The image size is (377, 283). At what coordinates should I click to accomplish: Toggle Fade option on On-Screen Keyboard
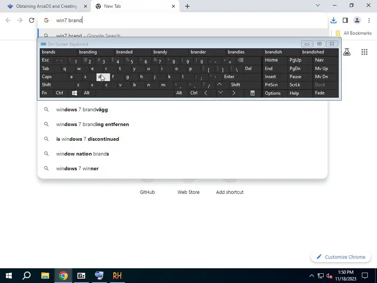coord(325,93)
